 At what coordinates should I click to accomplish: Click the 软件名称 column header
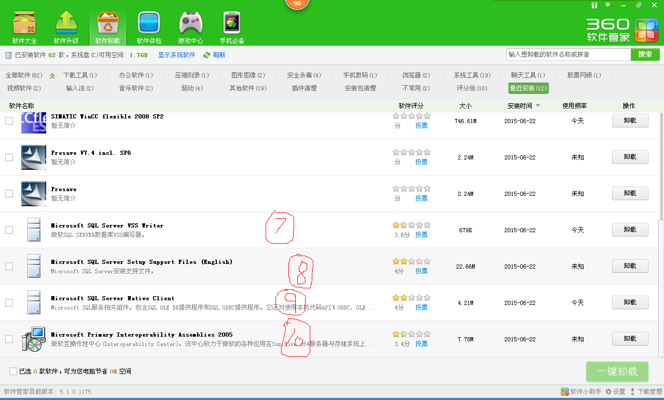point(22,106)
